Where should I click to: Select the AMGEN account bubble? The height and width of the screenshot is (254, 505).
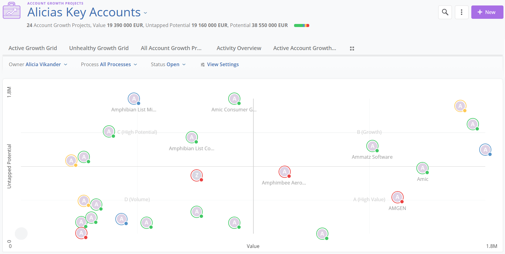point(397,198)
